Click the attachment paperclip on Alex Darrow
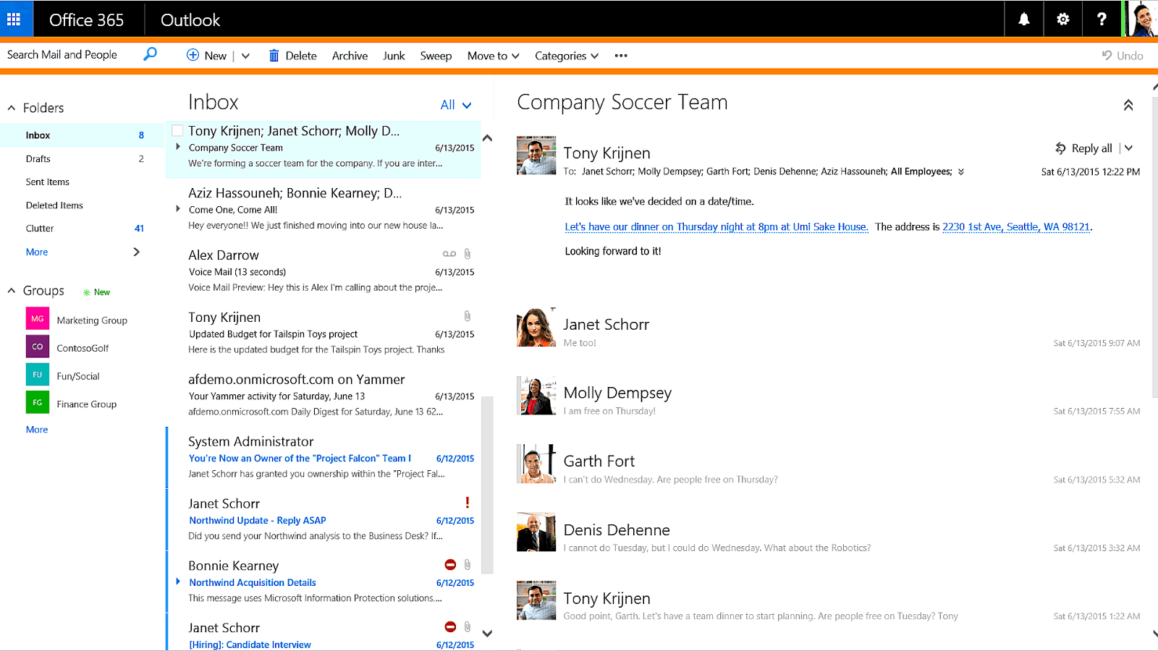This screenshot has width=1158, height=651. tap(468, 254)
